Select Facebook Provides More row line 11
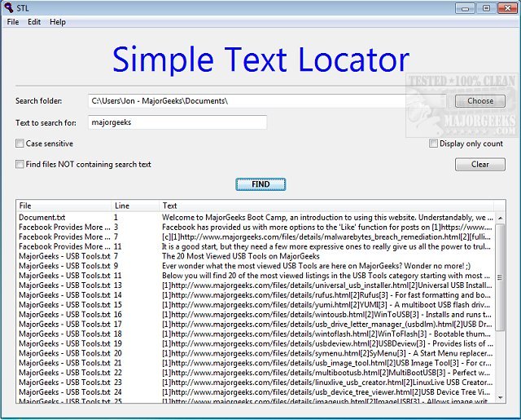The image size is (521, 420). tap(255, 246)
